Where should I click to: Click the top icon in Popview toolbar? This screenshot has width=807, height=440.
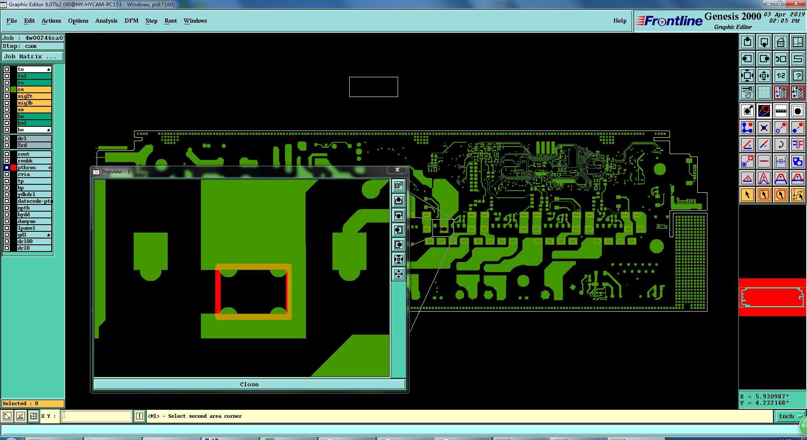point(398,186)
